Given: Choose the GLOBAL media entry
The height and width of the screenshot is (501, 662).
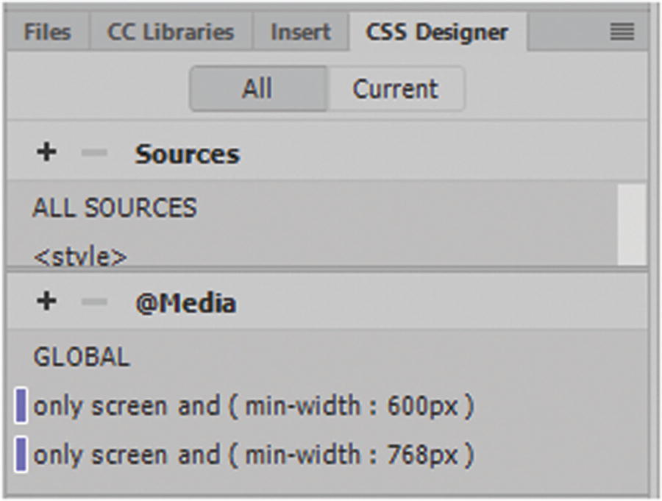Looking at the screenshot, I should 81,357.
